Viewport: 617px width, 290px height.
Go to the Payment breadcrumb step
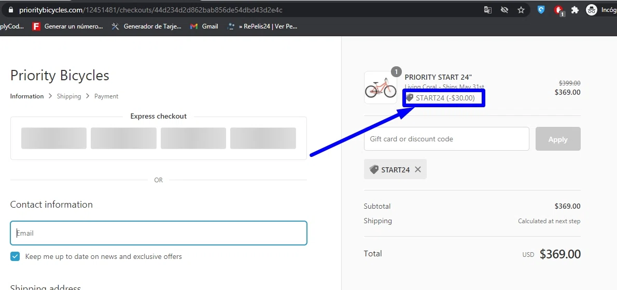(106, 96)
